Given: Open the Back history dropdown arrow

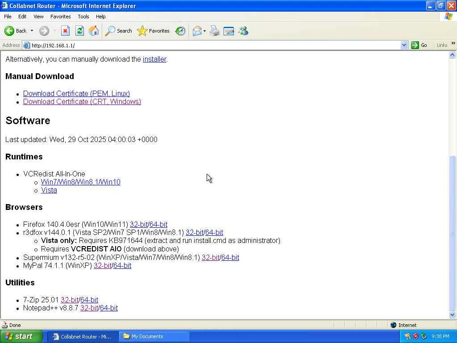Looking at the screenshot, I should [x=32, y=31].
